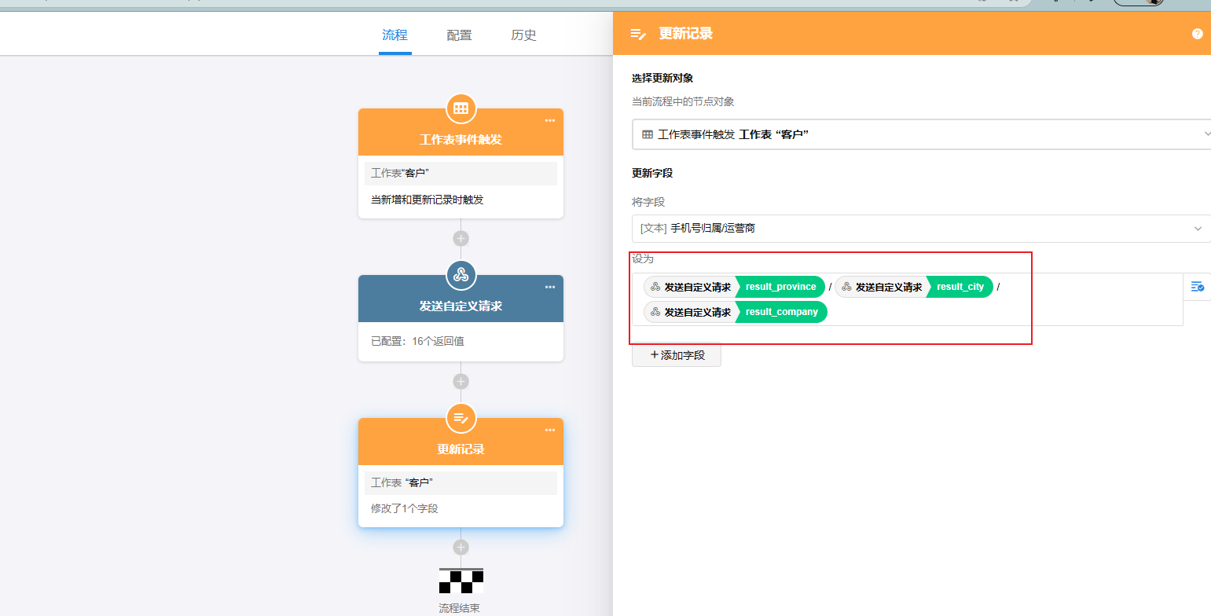Click the result_city value tag
This screenshot has width=1211, height=616.
click(960, 287)
